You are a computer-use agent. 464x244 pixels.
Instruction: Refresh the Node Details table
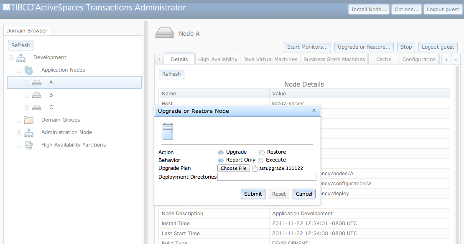(171, 74)
